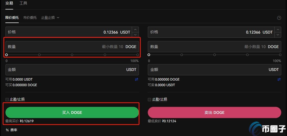Set sell slider to the midpoint
Screen dimensions: 287x136
tap(214, 55)
